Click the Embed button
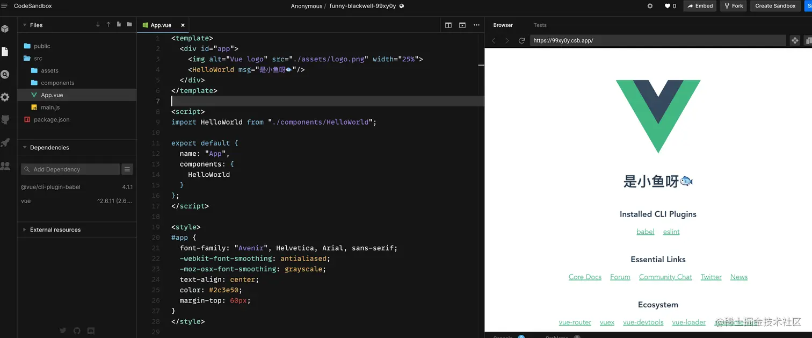 tap(700, 6)
